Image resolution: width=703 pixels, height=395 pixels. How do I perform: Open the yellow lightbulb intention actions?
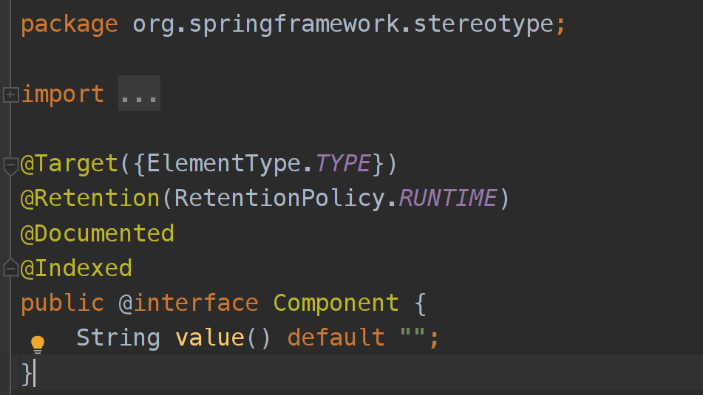tap(37, 343)
